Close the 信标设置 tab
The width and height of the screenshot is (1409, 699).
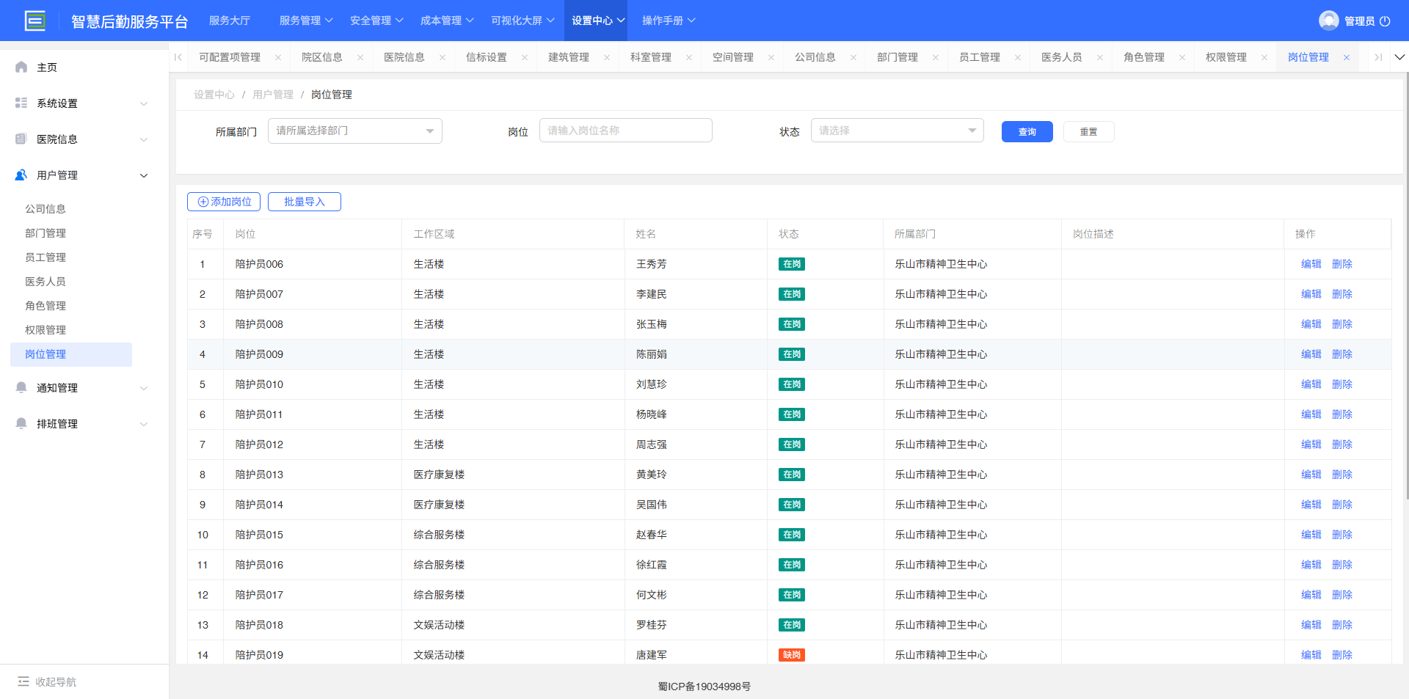point(525,57)
